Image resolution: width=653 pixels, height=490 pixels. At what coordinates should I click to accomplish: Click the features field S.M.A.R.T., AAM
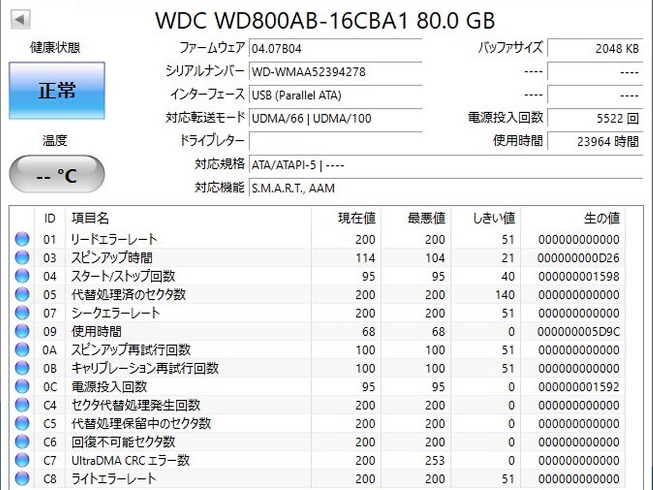pos(446,188)
